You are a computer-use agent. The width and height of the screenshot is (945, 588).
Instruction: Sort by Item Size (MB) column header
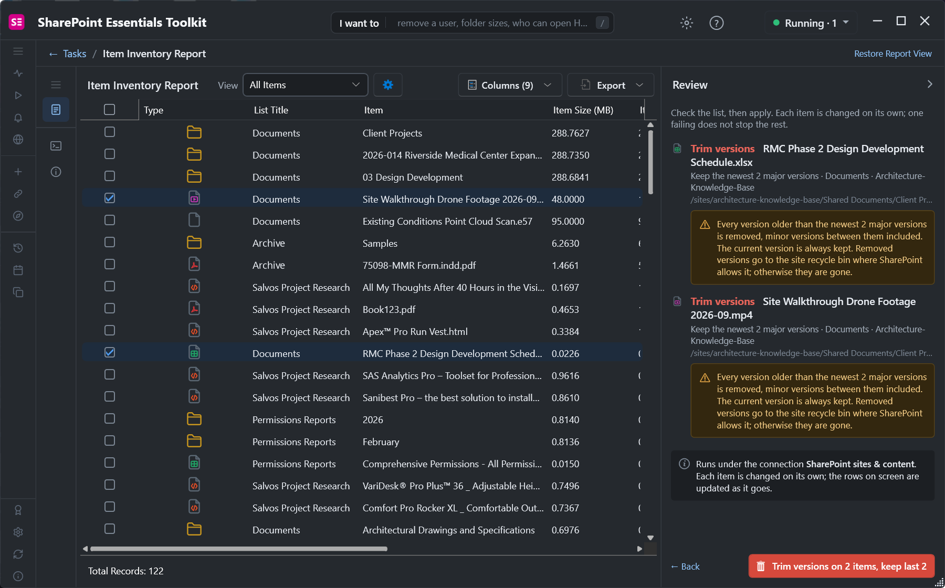[x=583, y=110]
